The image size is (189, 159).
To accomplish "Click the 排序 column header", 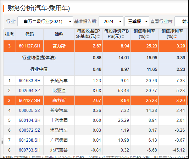I will click(x=10, y=34).
